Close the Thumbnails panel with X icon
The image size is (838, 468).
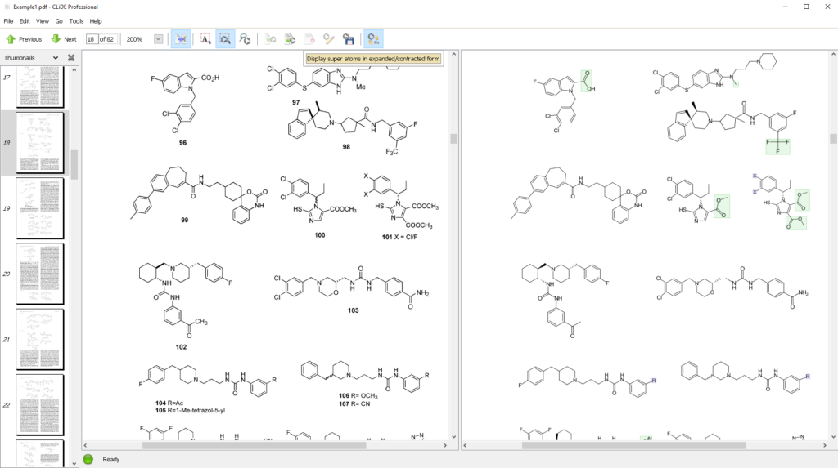(71, 58)
